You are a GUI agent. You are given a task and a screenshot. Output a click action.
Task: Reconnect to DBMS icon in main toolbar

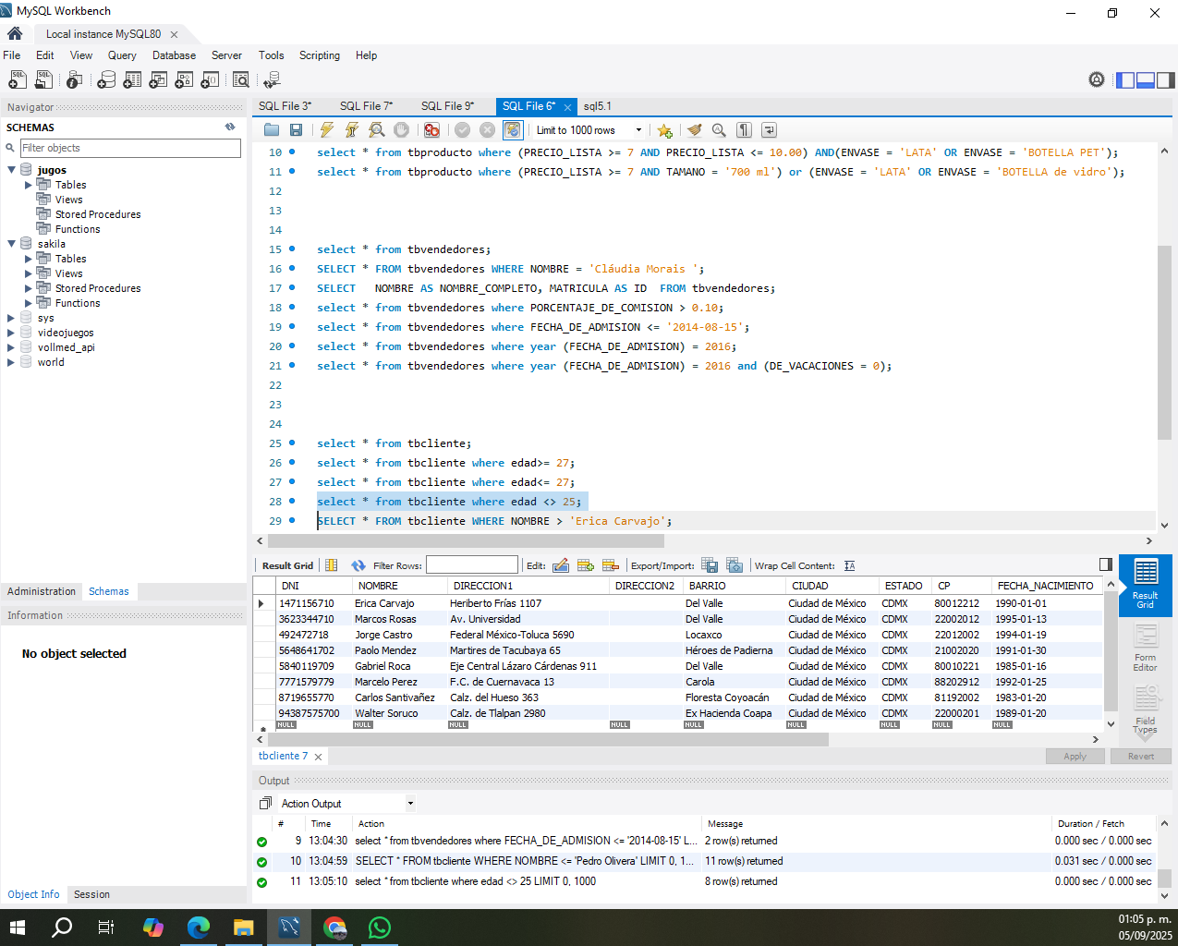(x=272, y=80)
